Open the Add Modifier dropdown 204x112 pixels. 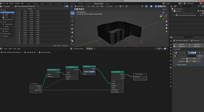pyautogui.click(x=188, y=49)
